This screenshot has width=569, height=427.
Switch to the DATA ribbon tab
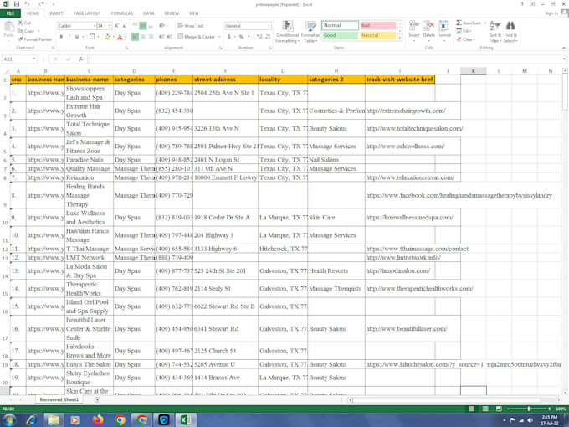pos(148,13)
